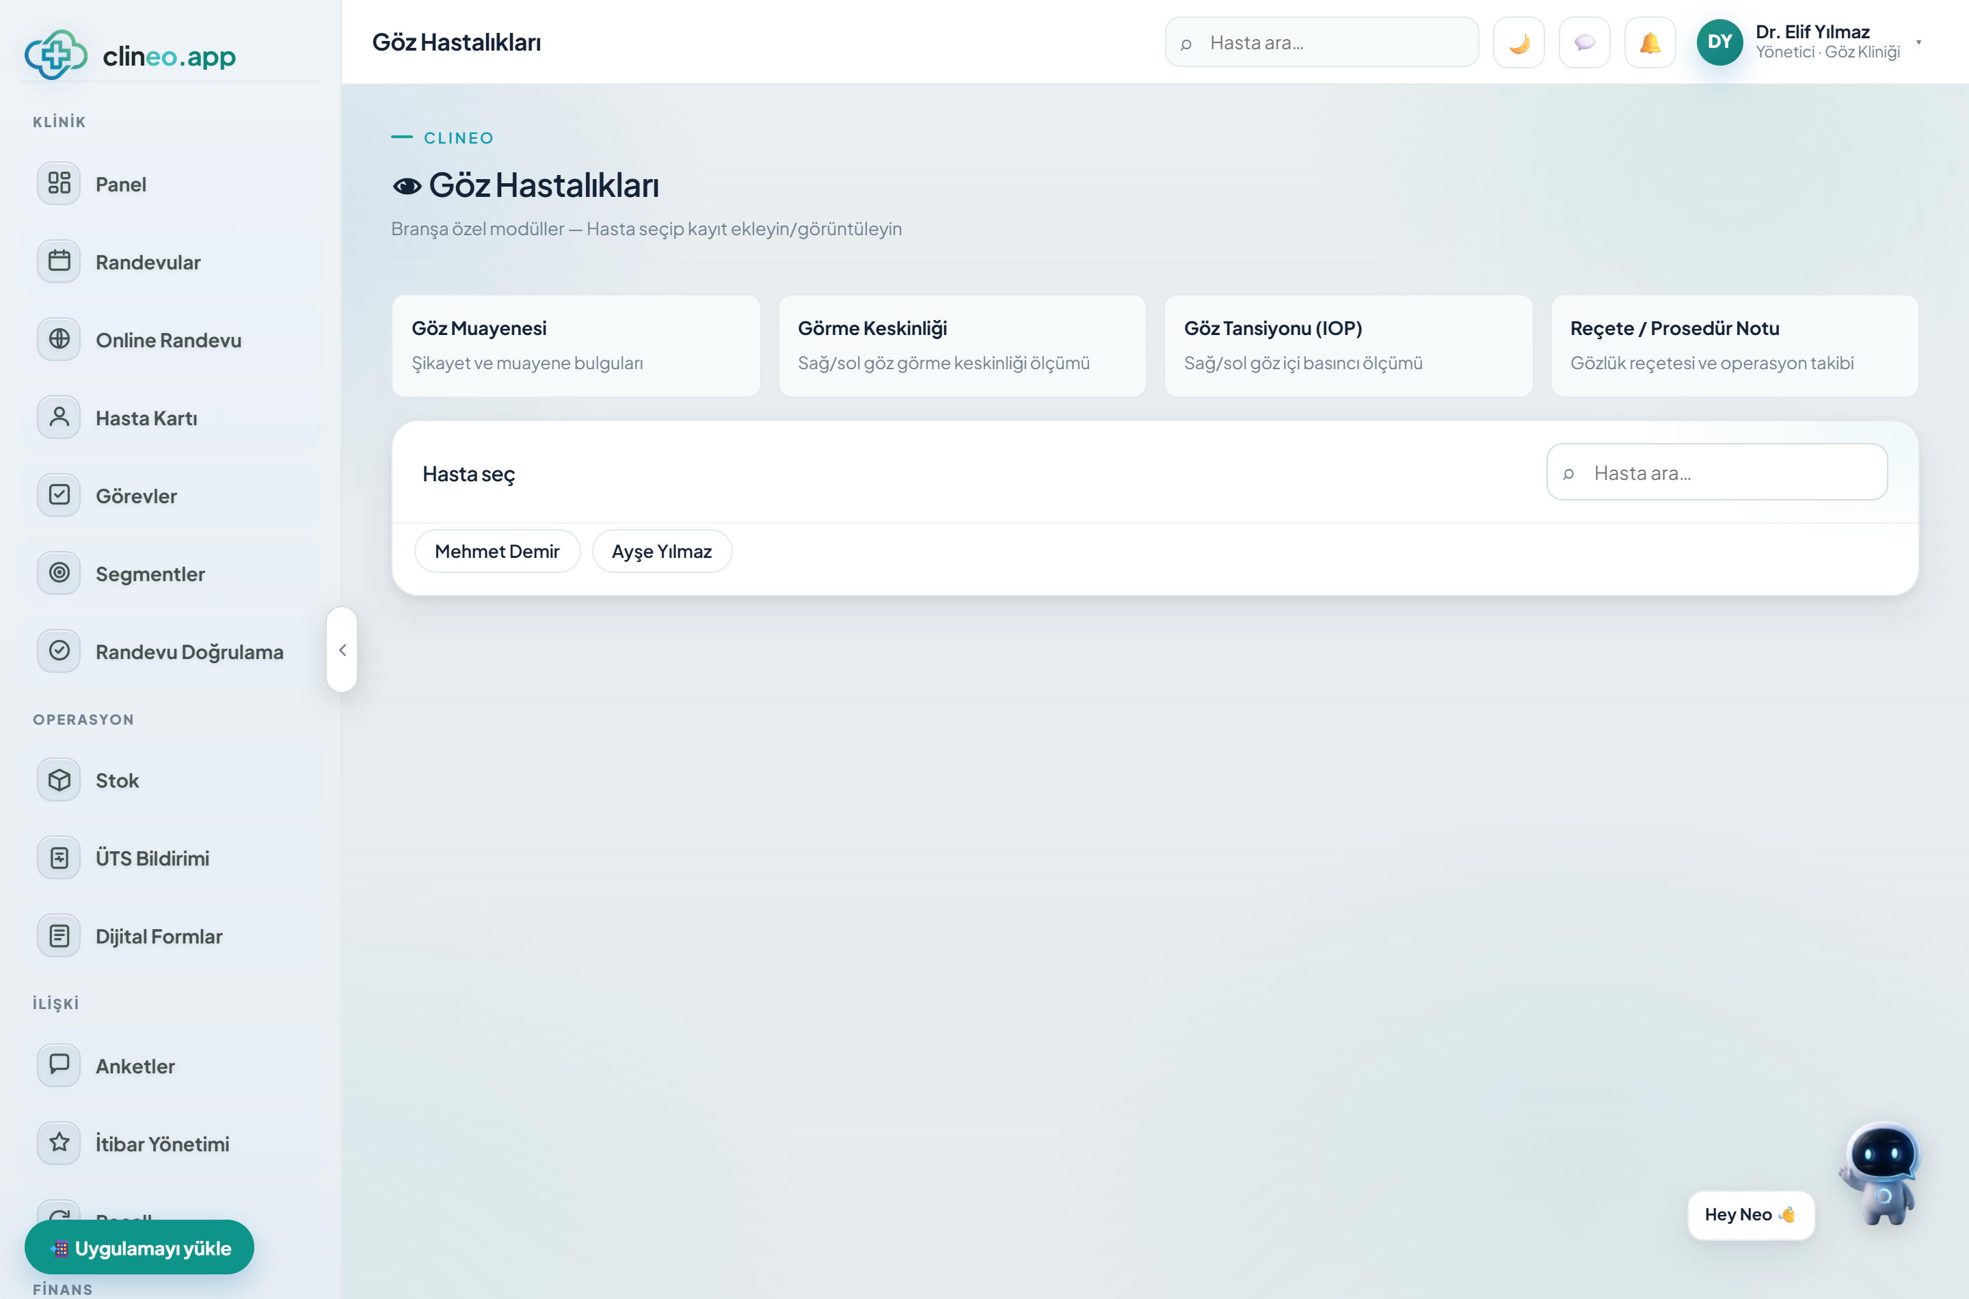The width and height of the screenshot is (1969, 1299).
Task: Open Göz Muayenesi module card
Action: pyautogui.click(x=576, y=345)
